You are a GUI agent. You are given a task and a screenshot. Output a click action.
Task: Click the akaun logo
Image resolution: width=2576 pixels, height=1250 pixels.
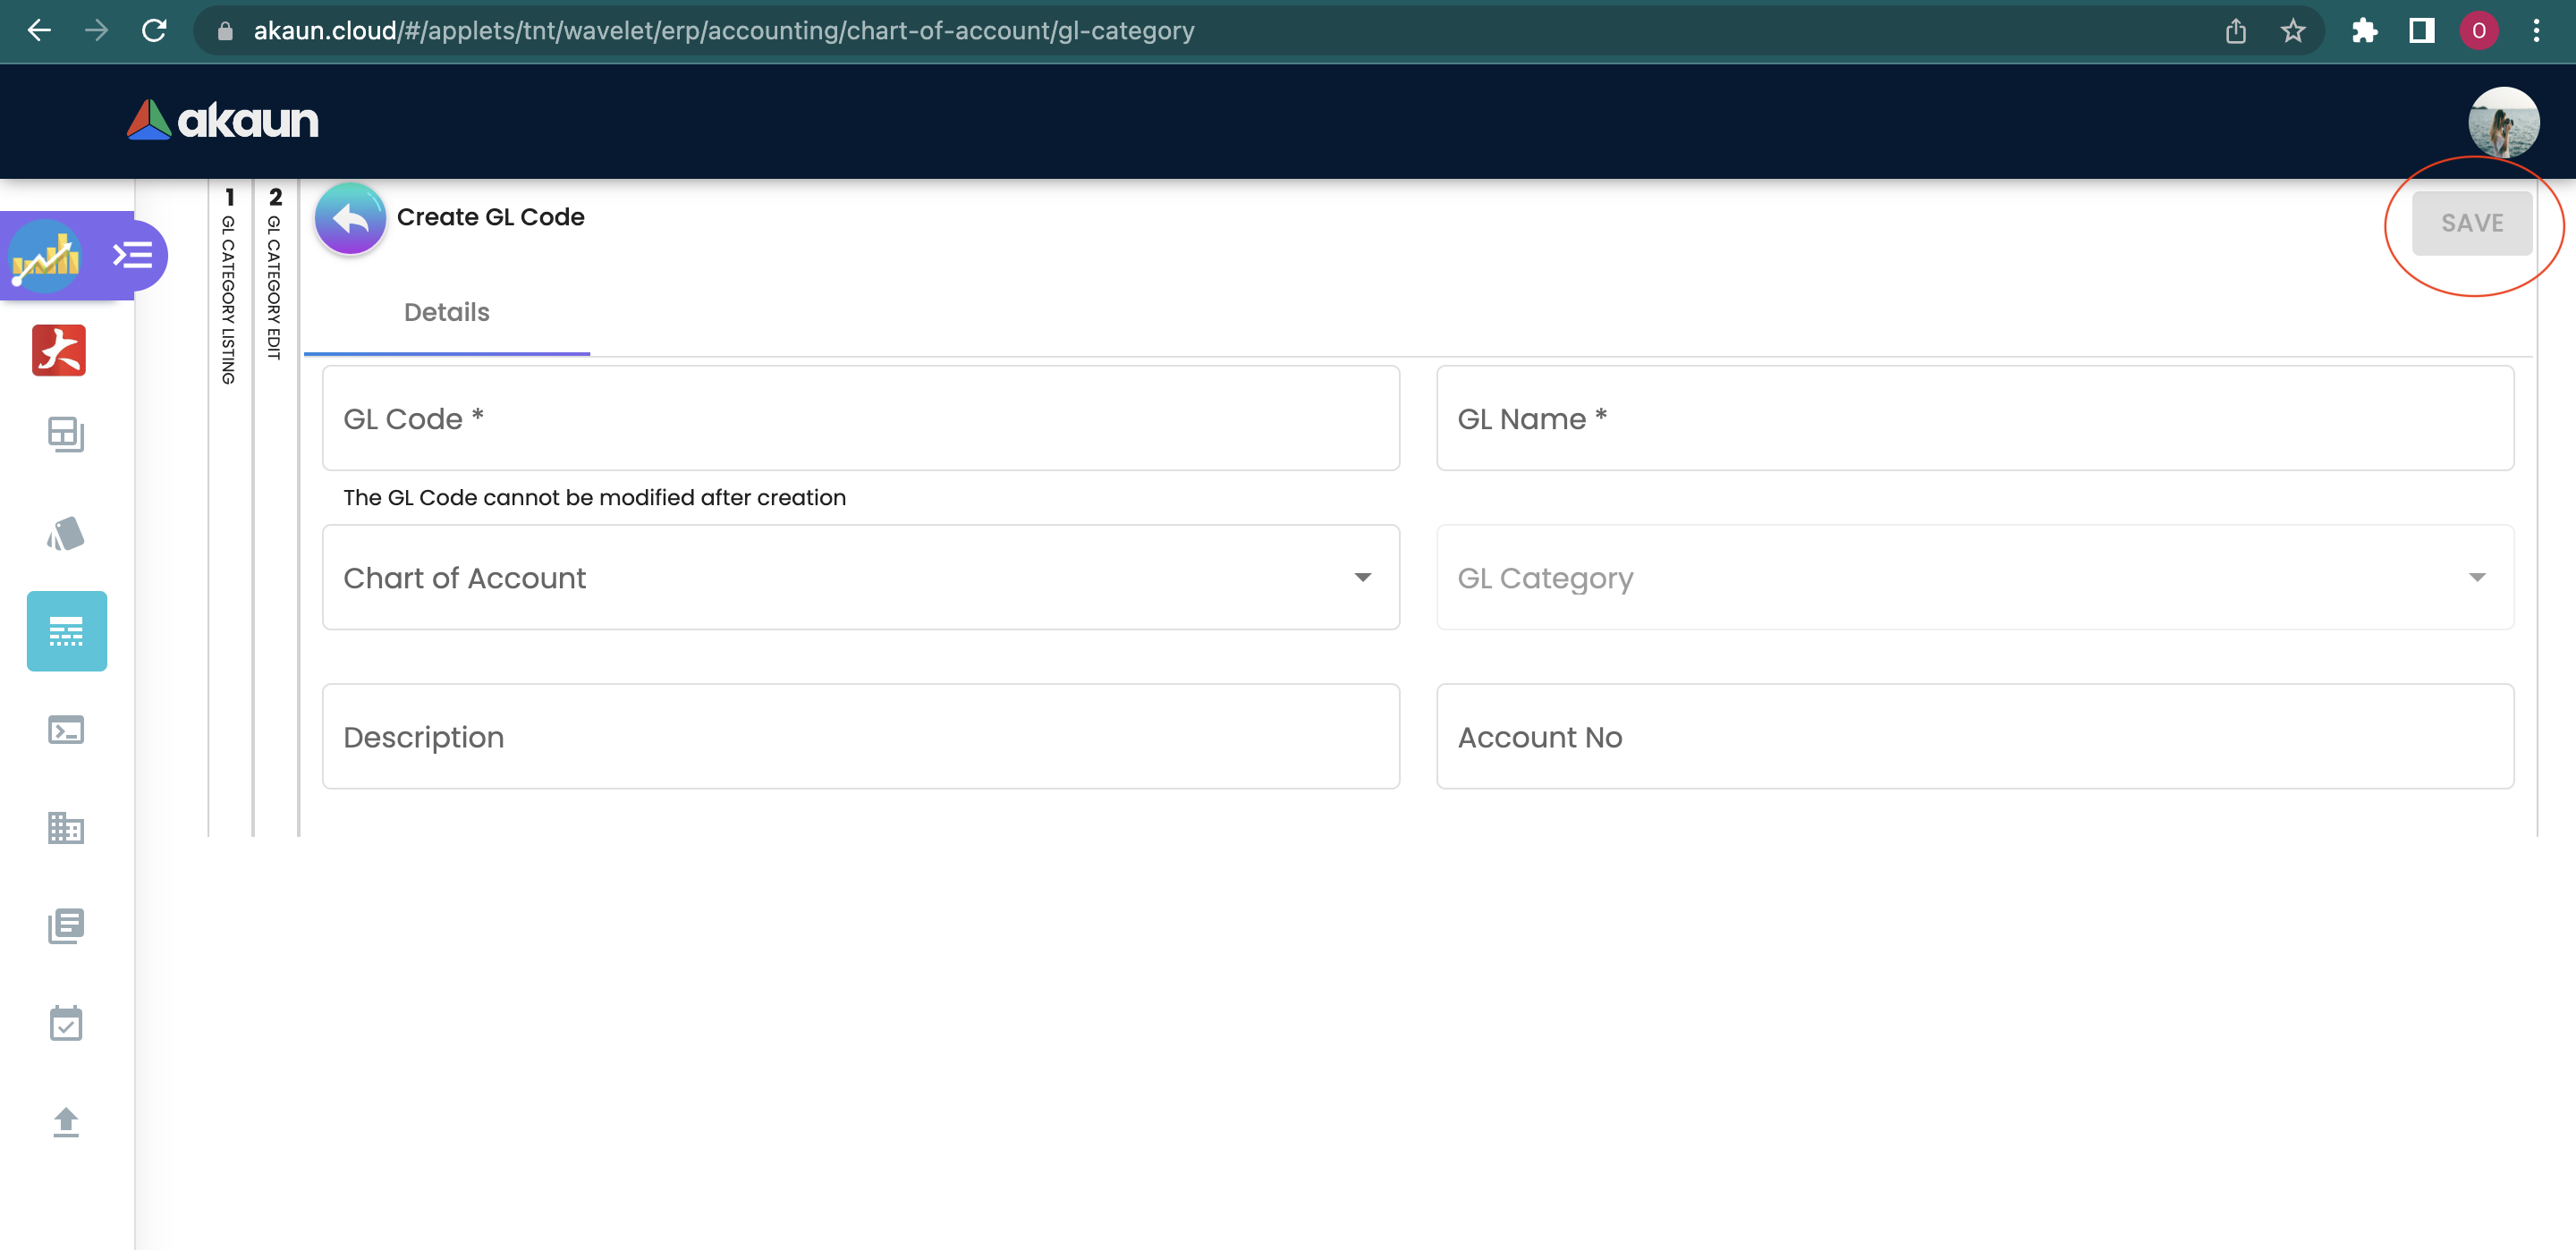tap(223, 121)
